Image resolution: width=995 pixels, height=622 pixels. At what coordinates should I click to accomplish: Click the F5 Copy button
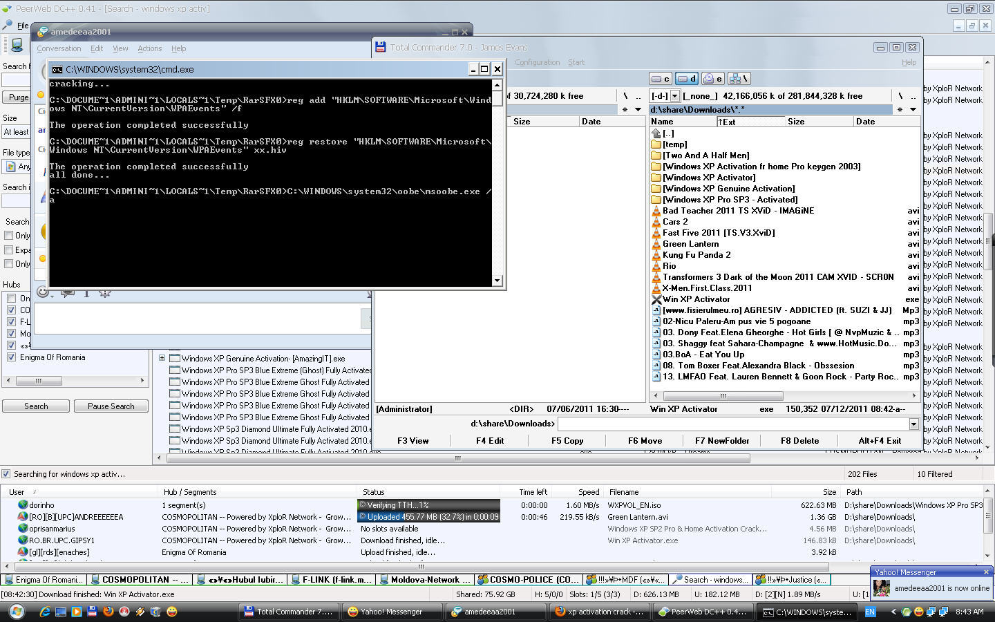pyautogui.click(x=567, y=441)
